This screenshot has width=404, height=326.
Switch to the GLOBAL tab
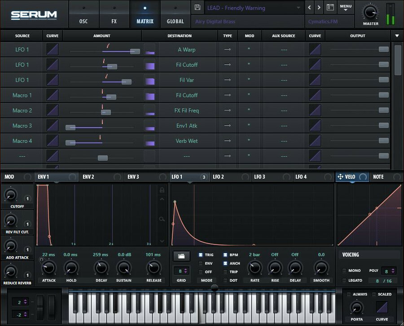click(175, 14)
